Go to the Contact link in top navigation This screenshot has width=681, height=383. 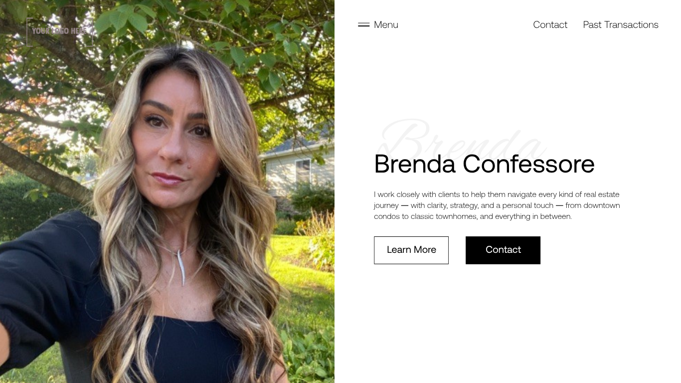coord(550,24)
